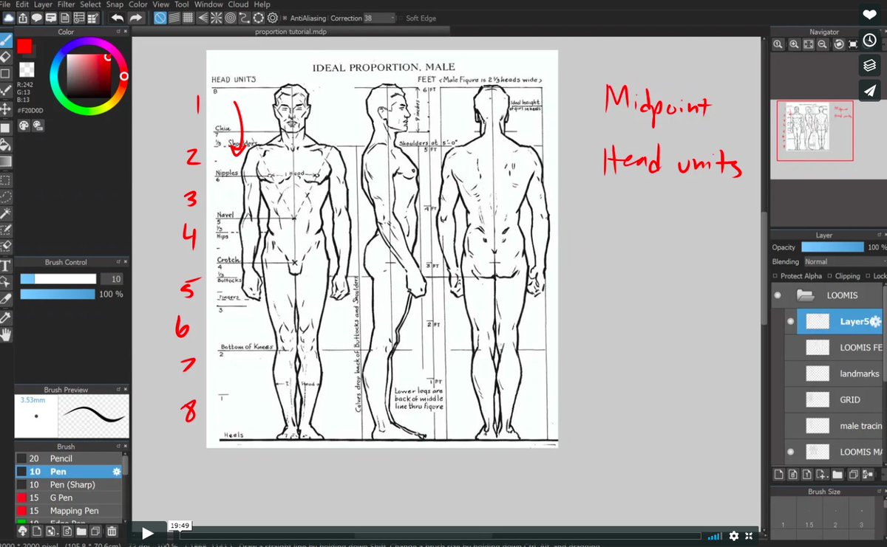Click the Navigator zoom-in magnifier

(x=793, y=44)
